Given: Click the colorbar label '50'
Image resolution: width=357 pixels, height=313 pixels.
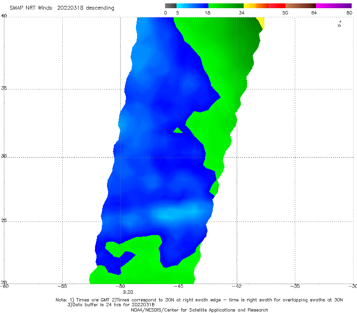Looking at the screenshot, I should [x=285, y=13].
